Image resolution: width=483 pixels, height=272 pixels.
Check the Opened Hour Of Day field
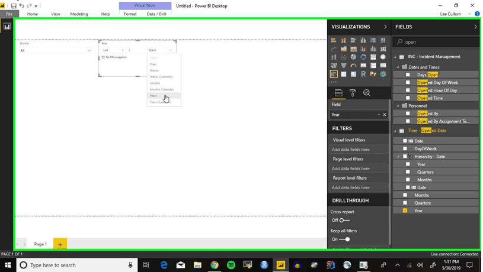[408, 90]
